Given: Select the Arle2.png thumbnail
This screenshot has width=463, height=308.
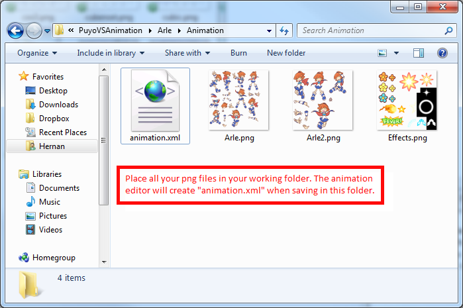Looking at the screenshot, I should click(x=323, y=100).
